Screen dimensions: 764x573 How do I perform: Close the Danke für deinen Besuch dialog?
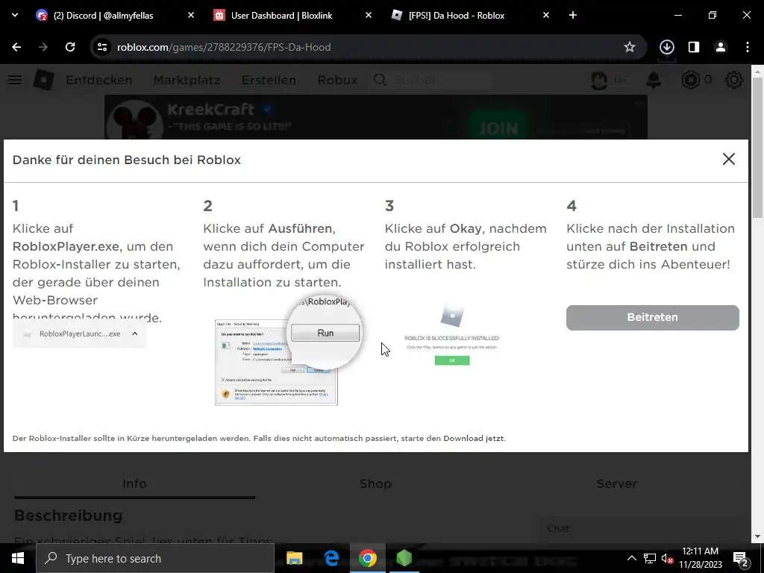click(x=728, y=160)
